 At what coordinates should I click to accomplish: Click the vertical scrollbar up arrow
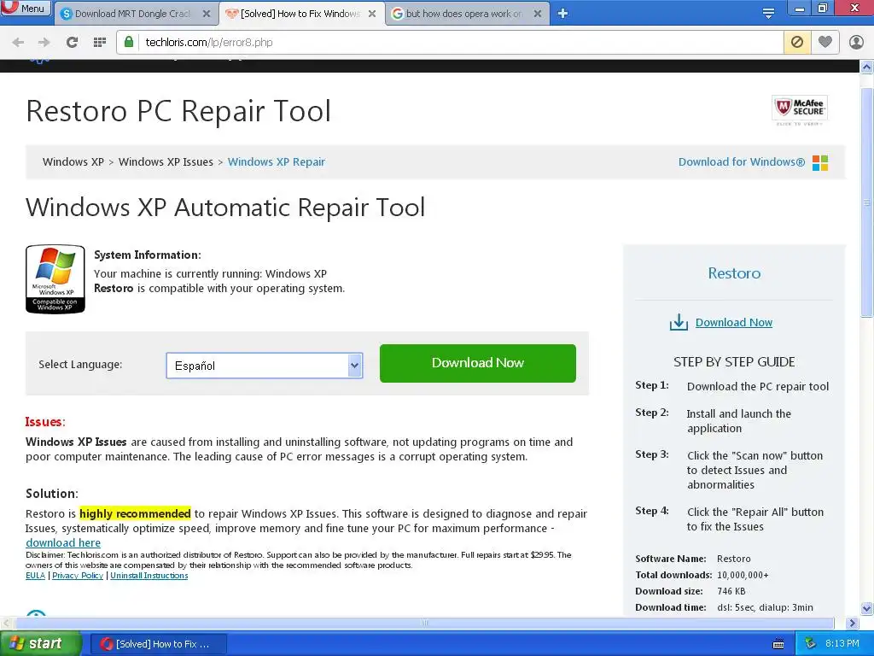(x=866, y=67)
